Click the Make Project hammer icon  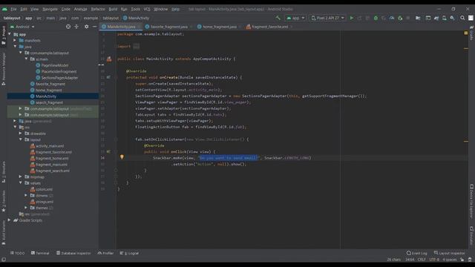coord(278,18)
